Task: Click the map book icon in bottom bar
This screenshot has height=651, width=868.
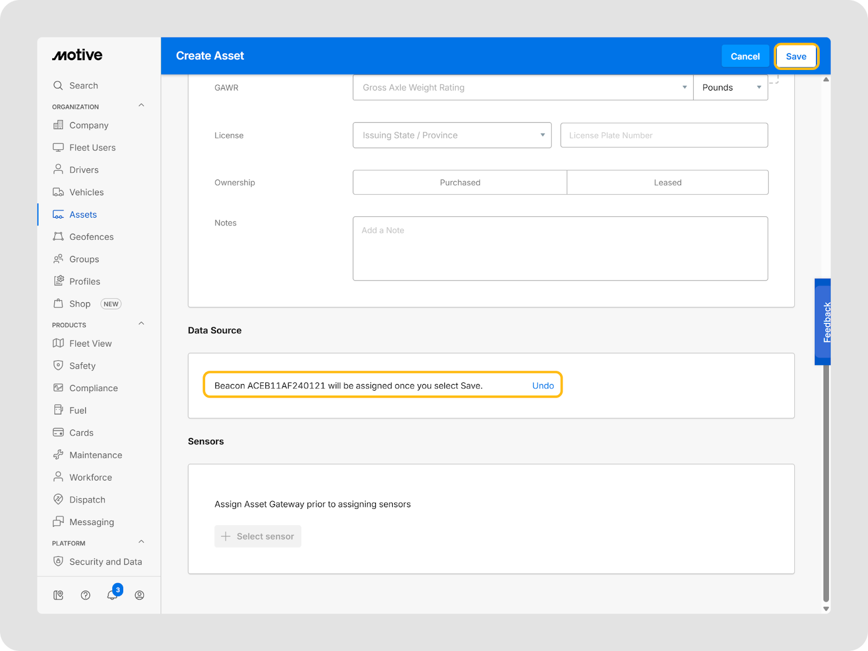Action: click(59, 595)
